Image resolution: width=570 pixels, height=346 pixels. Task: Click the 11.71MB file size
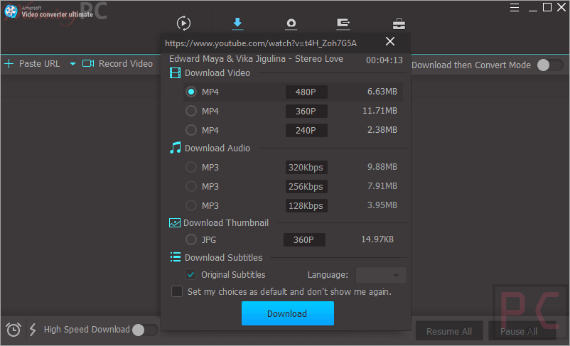point(380,111)
